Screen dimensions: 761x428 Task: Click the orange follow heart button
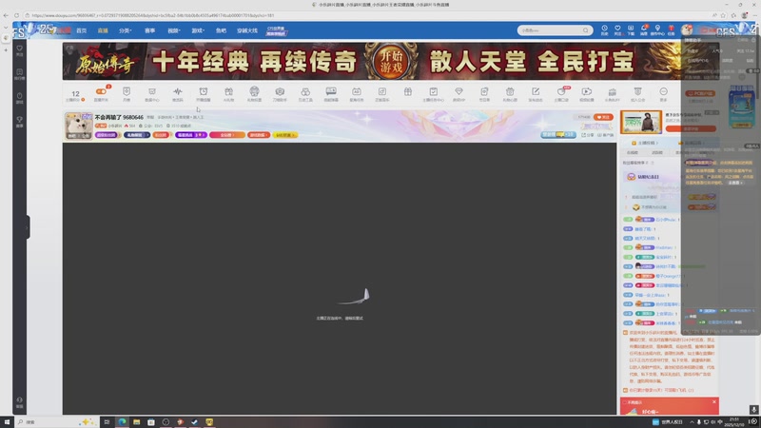tap(603, 117)
